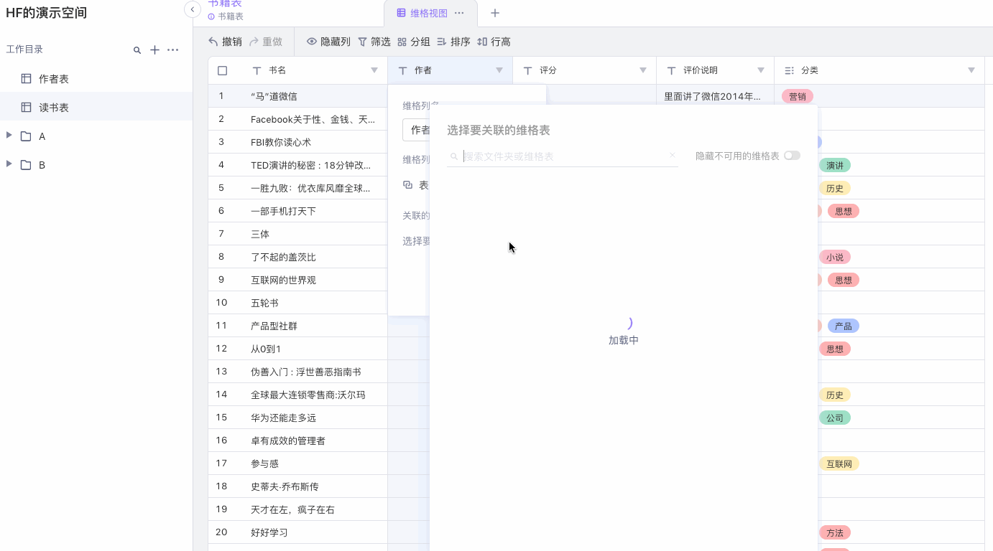Toggle 隐藏不可用的维格表 switch

pyautogui.click(x=792, y=156)
